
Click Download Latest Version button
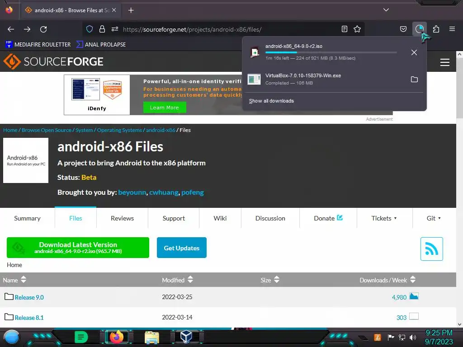[x=78, y=248]
